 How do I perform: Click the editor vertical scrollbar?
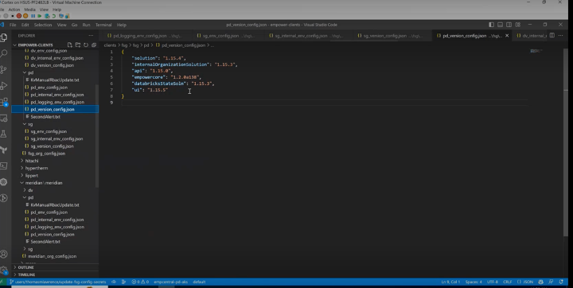pyautogui.click(x=566, y=142)
